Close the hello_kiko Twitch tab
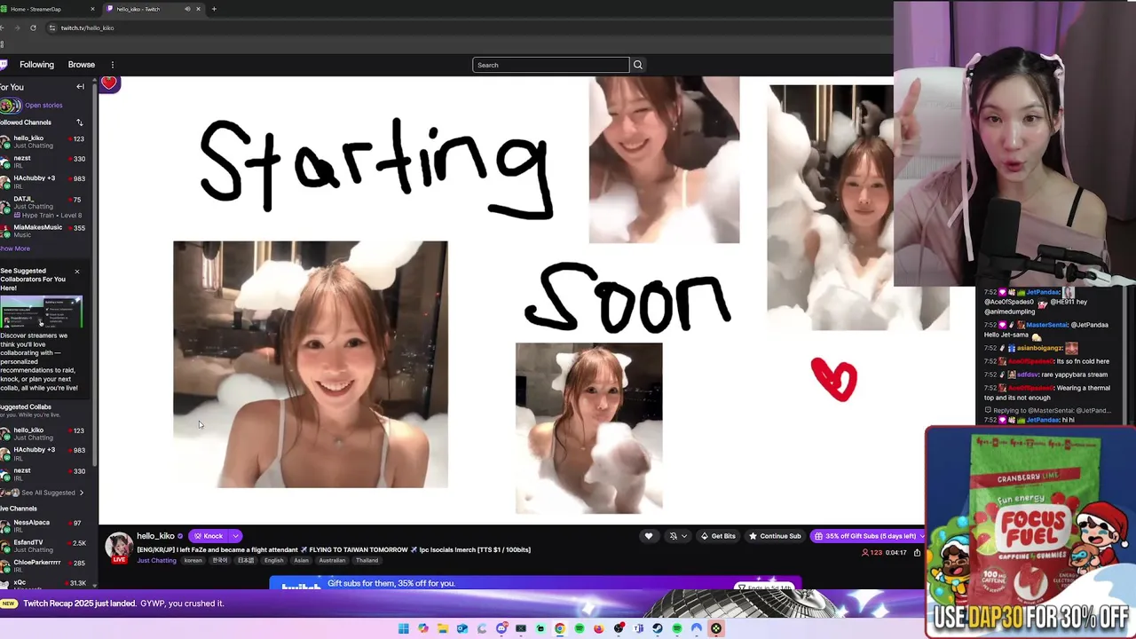Image resolution: width=1136 pixels, height=639 pixels. coord(199,9)
